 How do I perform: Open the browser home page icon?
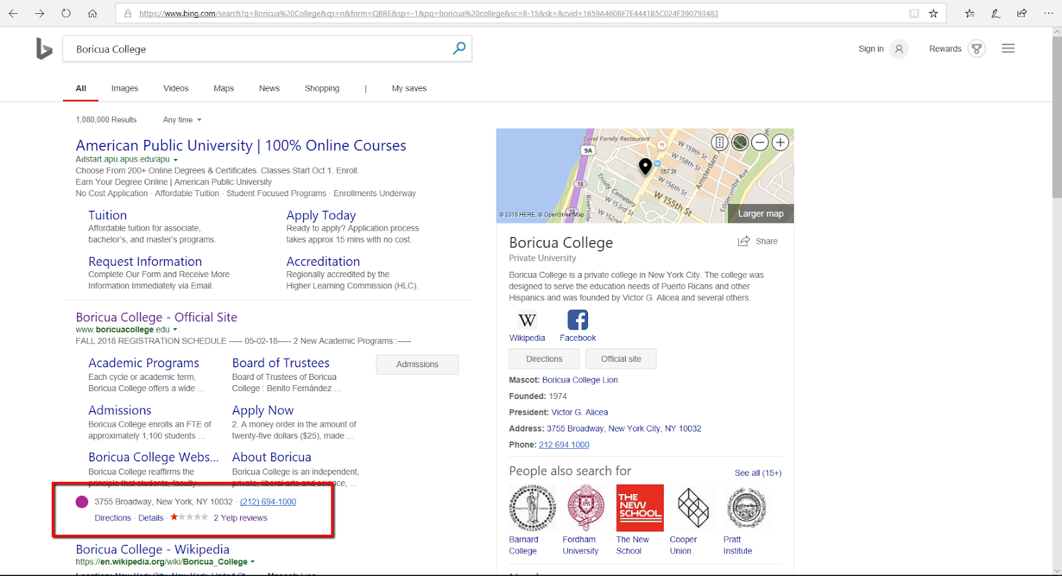(92, 13)
